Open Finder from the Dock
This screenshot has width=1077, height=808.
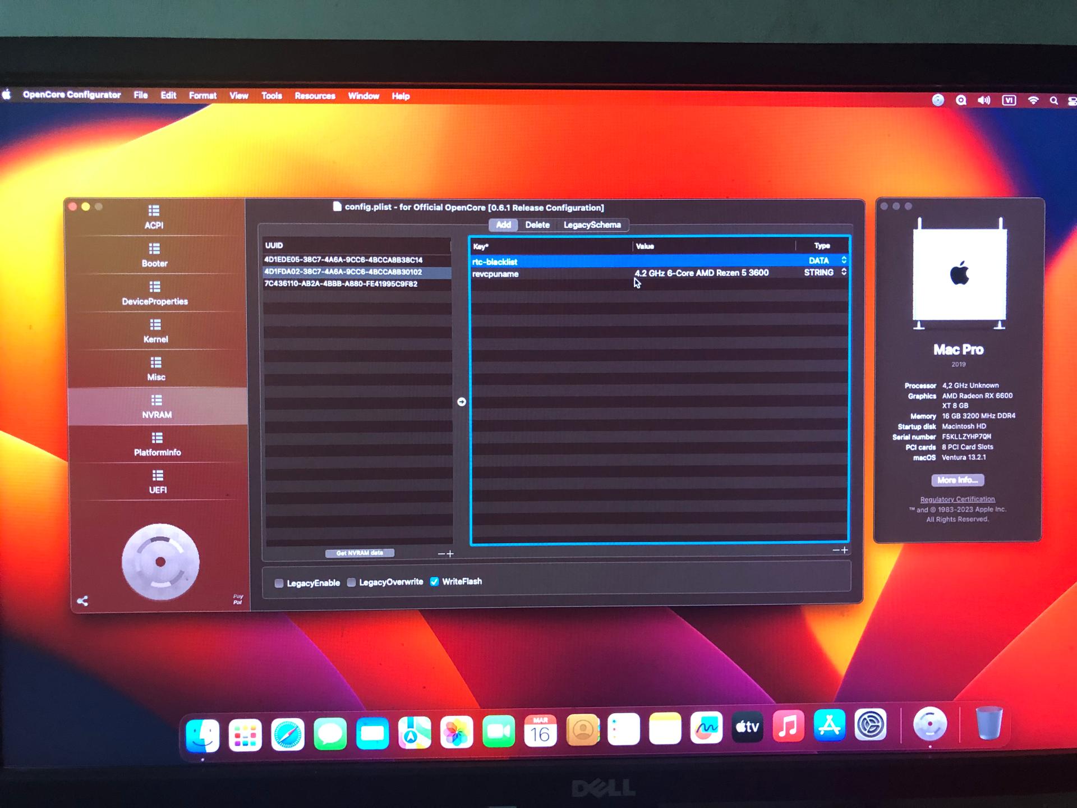pyautogui.click(x=202, y=734)
